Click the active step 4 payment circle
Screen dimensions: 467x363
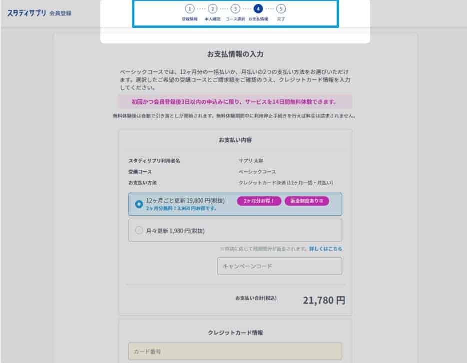tap(258, 8)
